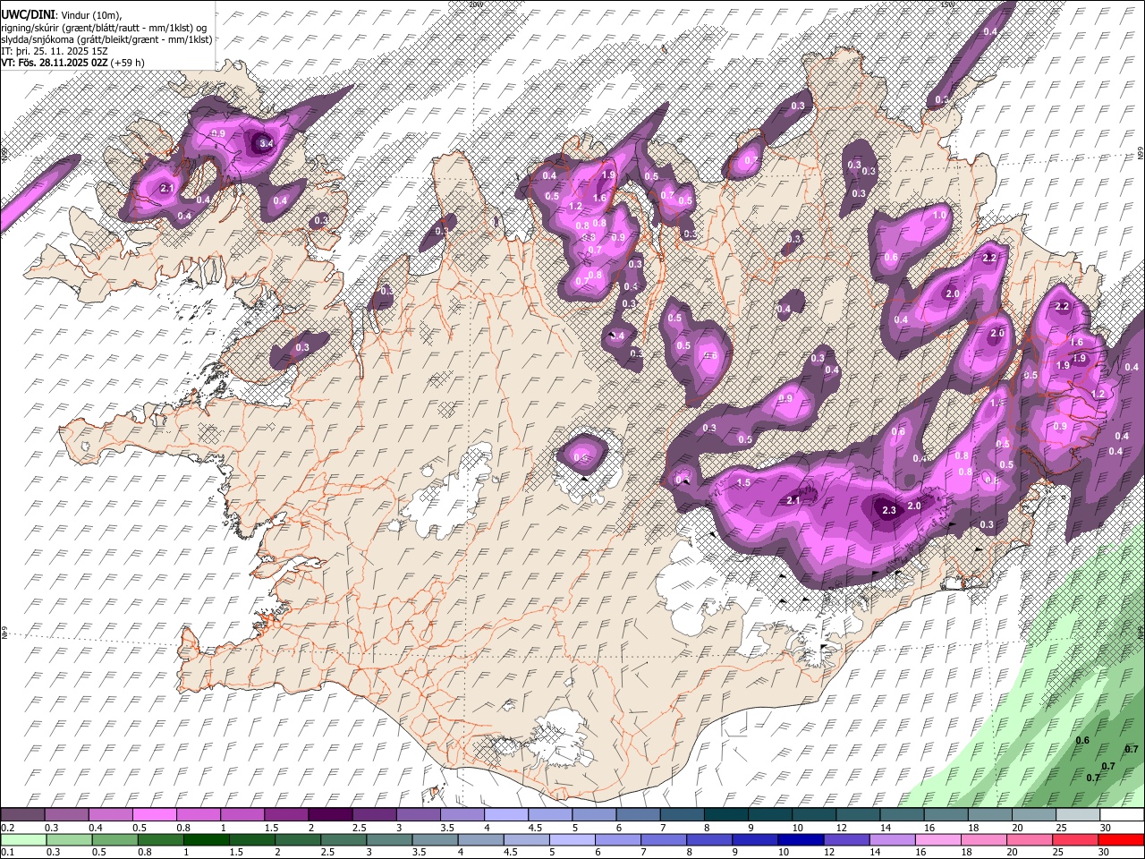Click the 1.5 snowfall value on the map
The height and width of the screenshot is (859, 1145).
tap(743, 482)
